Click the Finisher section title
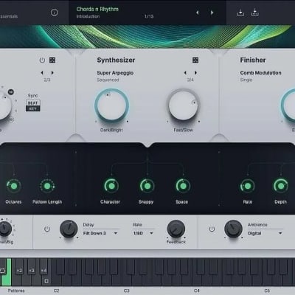The width and height of the screenshot is (295, 295). coord(253,60)
